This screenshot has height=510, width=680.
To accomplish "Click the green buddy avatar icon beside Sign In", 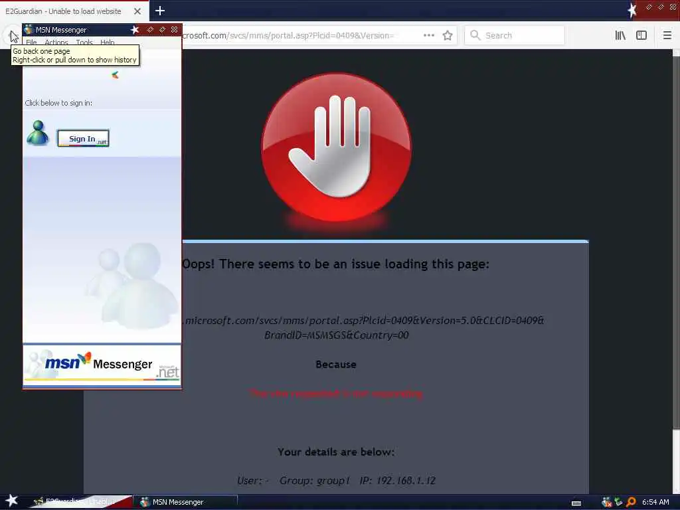I will pos(38,133).
